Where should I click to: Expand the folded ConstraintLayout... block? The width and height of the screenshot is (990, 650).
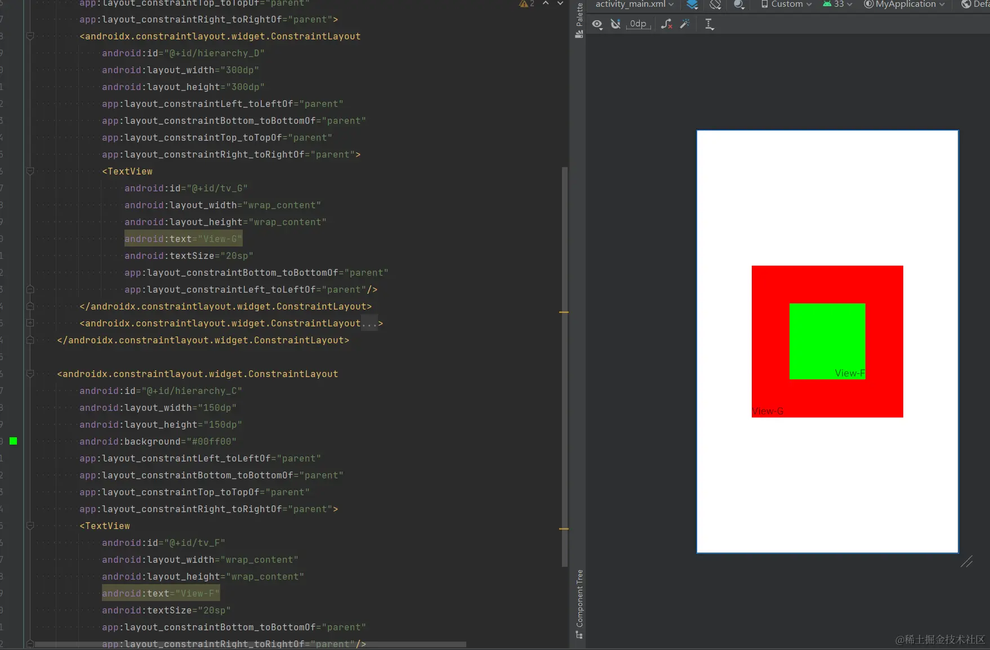tap(30, 323)
